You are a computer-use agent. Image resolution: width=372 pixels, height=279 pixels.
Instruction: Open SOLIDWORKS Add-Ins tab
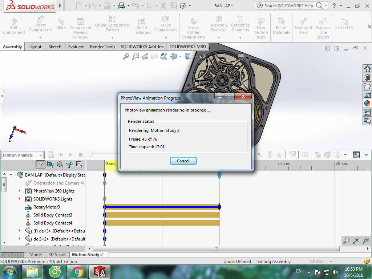coord(142,47)
